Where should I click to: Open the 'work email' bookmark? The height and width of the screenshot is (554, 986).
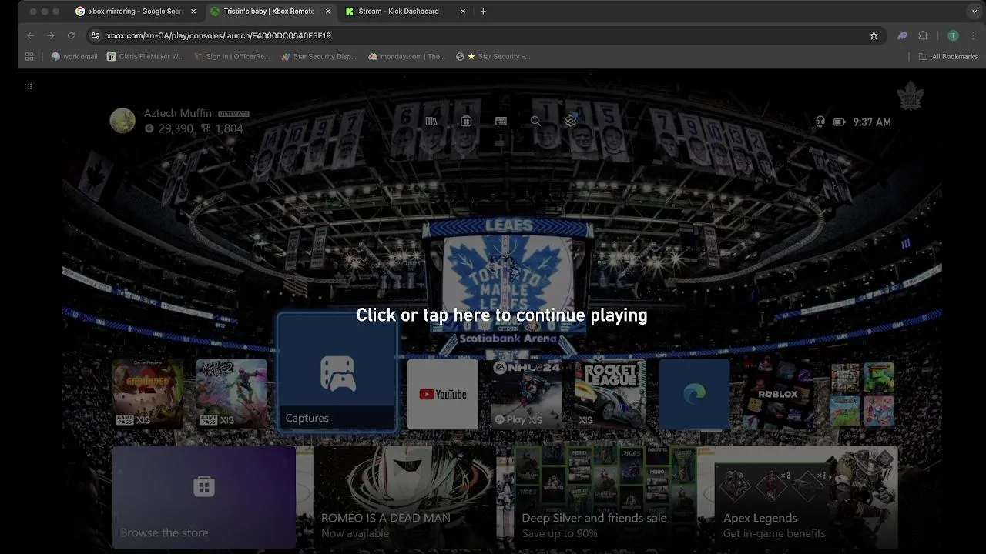[74, 56]
